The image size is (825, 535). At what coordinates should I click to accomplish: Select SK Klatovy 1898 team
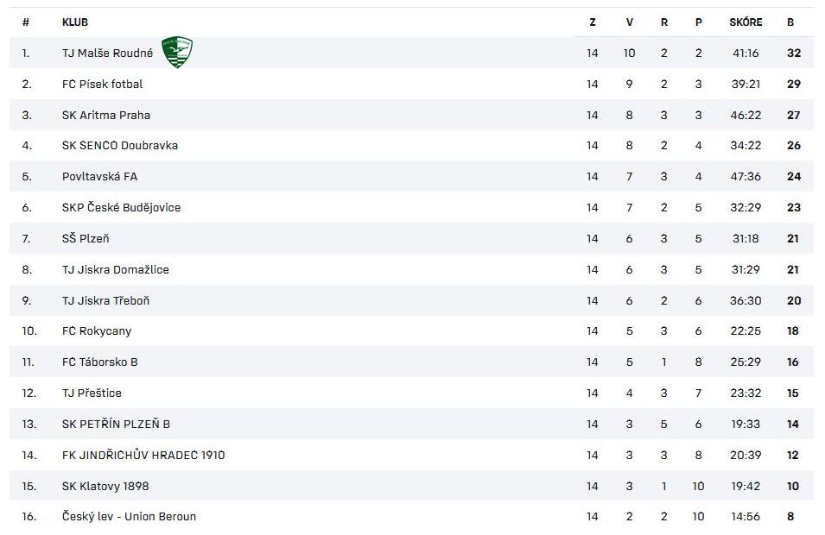105,487
